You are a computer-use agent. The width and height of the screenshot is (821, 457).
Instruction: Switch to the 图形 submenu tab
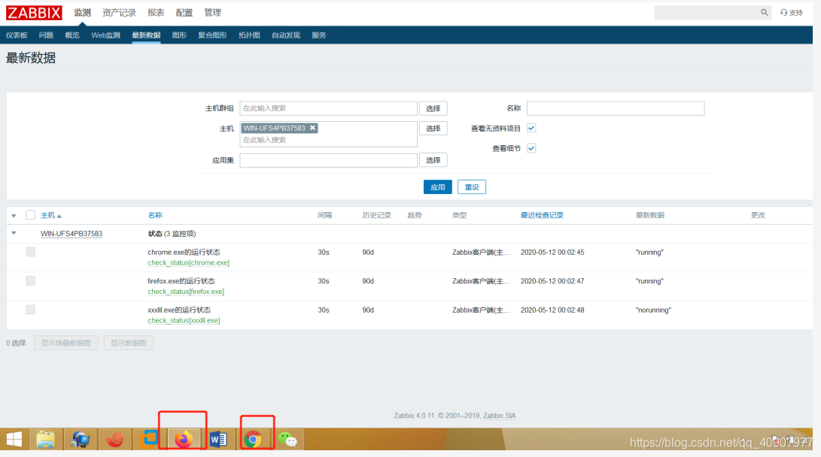pos(179,35)
